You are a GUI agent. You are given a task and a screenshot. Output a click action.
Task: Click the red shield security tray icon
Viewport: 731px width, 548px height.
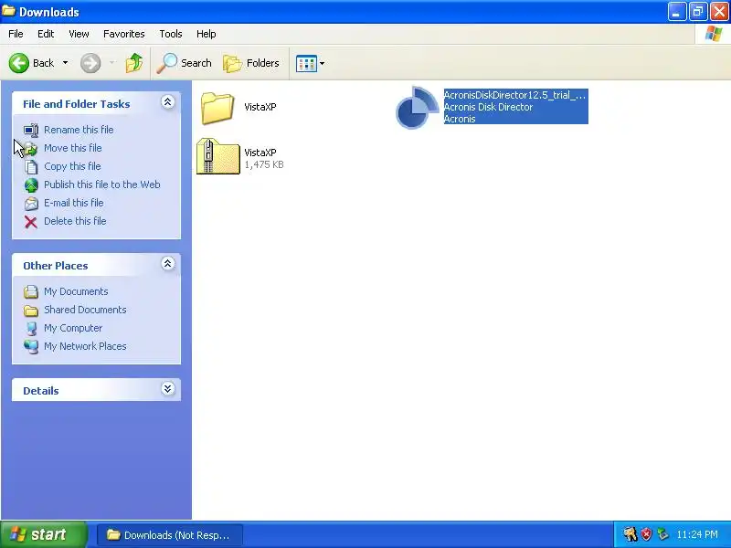pyautogui.click(x=646, y=534)
